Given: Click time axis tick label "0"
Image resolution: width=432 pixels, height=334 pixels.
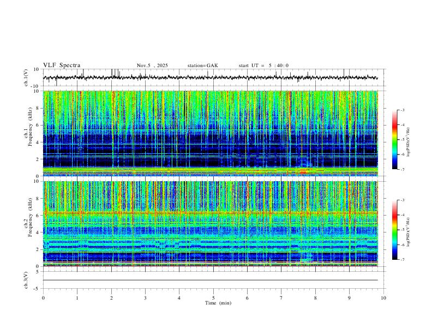Looking at the screenshot, I should [43, 298].
